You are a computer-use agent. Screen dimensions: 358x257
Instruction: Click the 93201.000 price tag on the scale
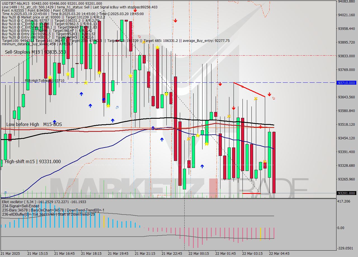click(x=346, y=193)
